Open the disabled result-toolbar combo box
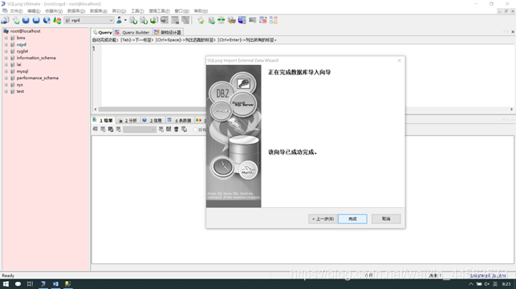Screen dimensions: 516x289 pyautogui.click(x=140, y=130)
